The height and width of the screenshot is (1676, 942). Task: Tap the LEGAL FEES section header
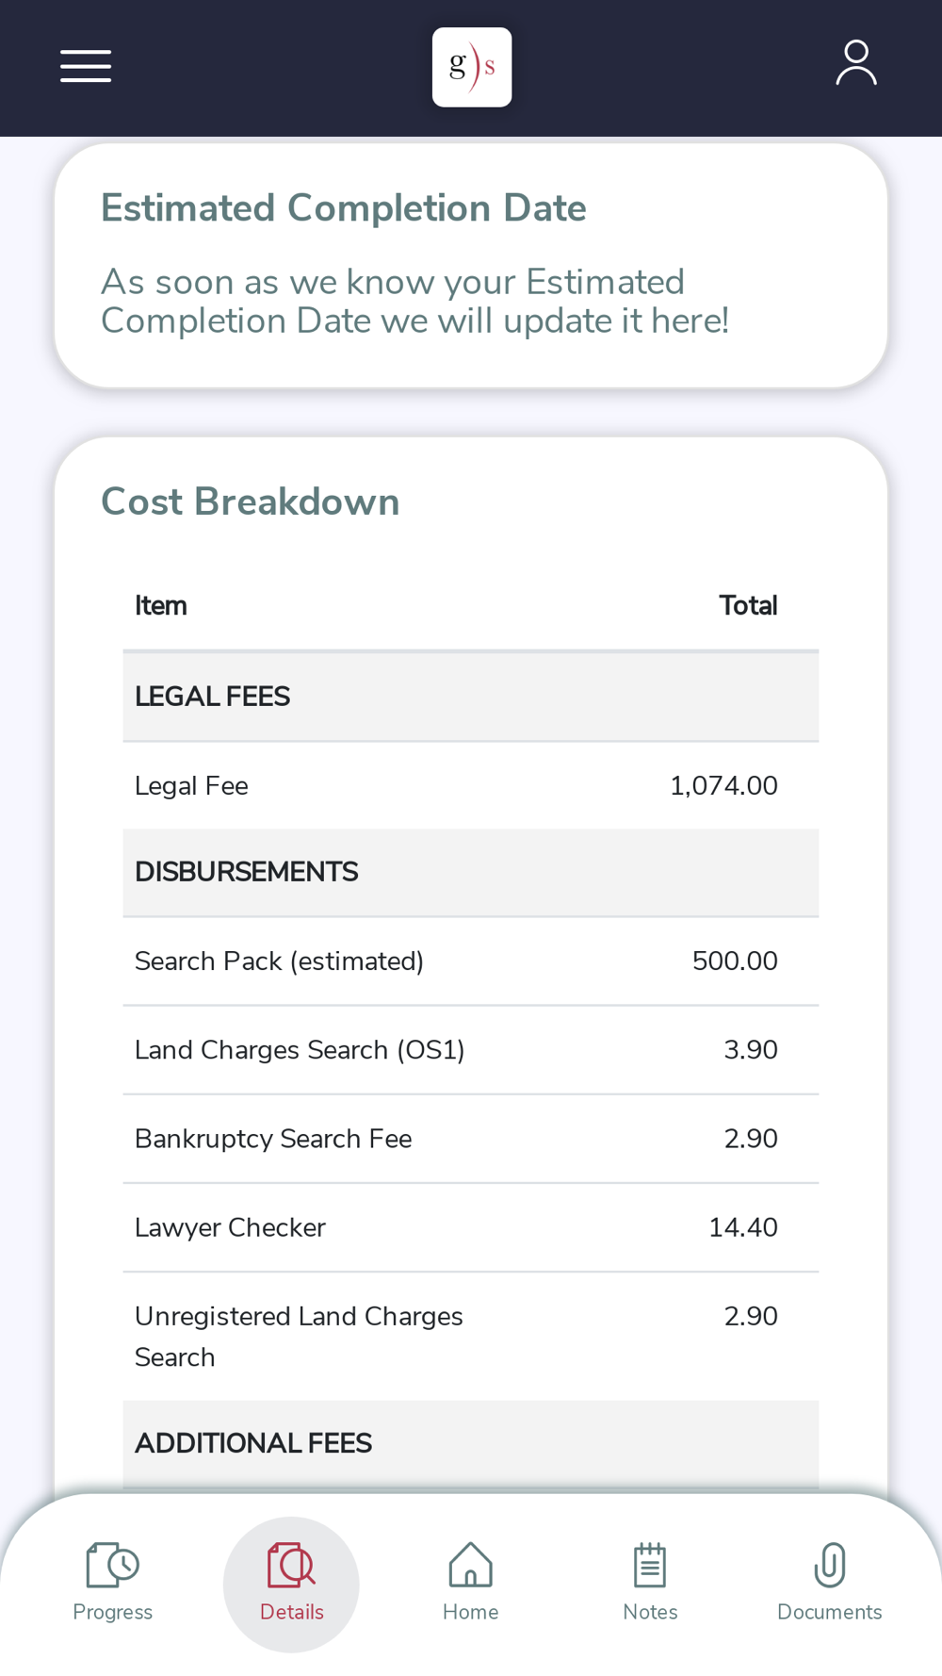[x=471, y=697]
